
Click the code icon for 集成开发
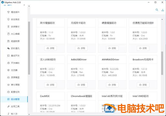[9, 56]
